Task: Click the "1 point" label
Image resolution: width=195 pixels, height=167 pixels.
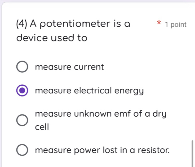Action: 176,25
